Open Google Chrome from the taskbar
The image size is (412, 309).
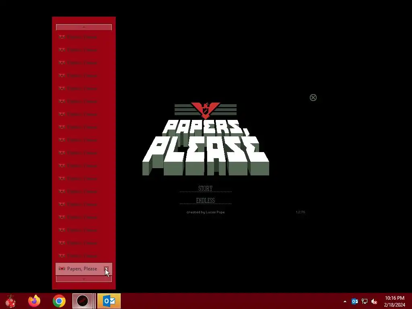point(59,301)
